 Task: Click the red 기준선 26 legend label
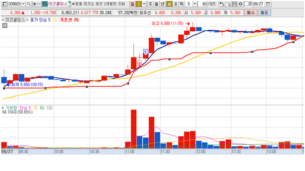(69, 20)
